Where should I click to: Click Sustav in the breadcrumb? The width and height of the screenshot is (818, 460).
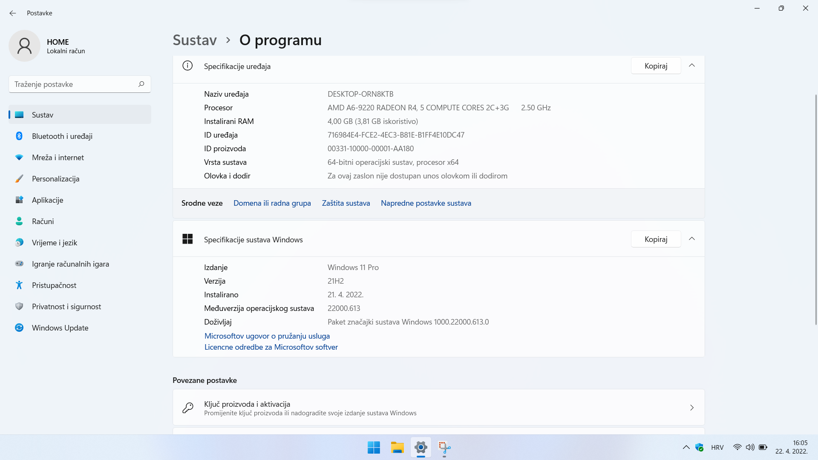click(195, 40)
